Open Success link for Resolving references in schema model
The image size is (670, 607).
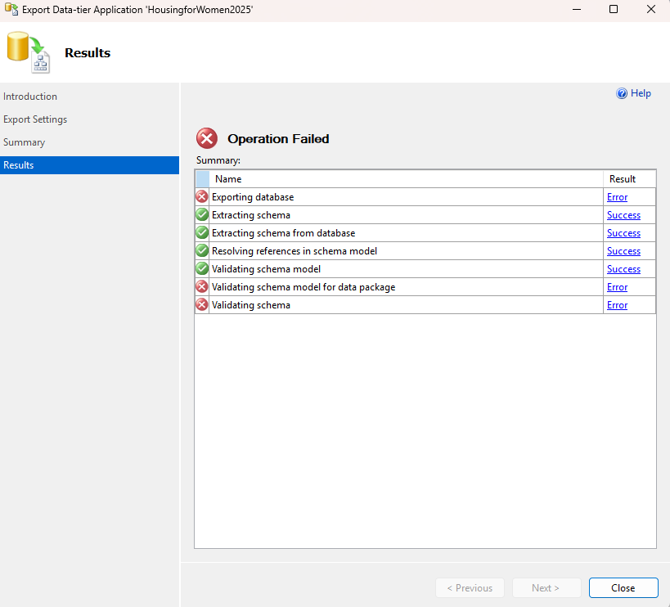(623, 251)
